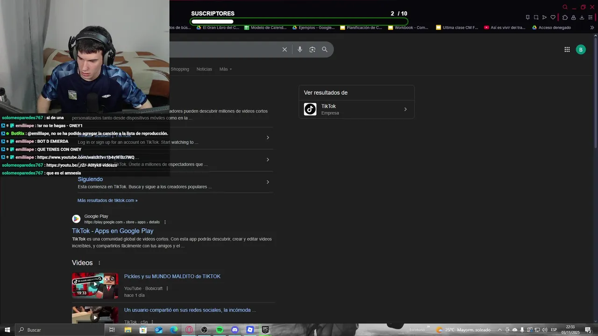Screen dimensions: 598x336
Task: Expand the Siguiendo sitelink chevron
Action: 268,182
